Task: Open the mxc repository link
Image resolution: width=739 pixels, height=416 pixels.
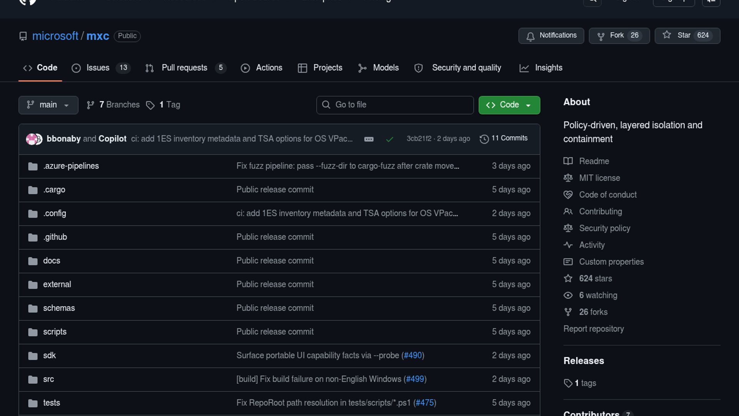Action: pos(98,36)
